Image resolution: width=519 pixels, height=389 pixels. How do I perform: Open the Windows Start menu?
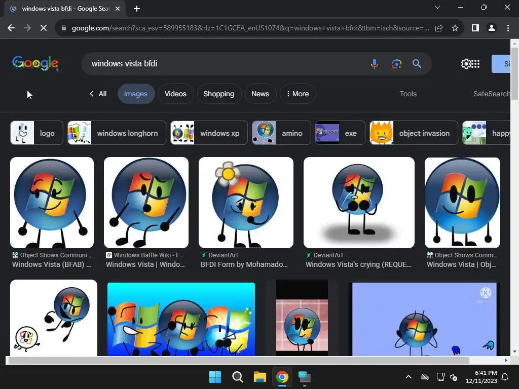point(215,377)
